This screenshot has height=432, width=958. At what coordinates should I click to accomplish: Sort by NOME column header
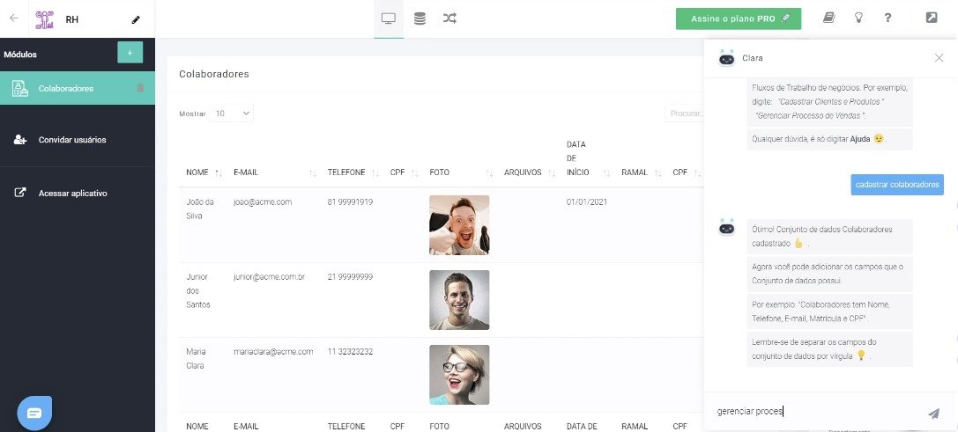[x=204, y=172]
